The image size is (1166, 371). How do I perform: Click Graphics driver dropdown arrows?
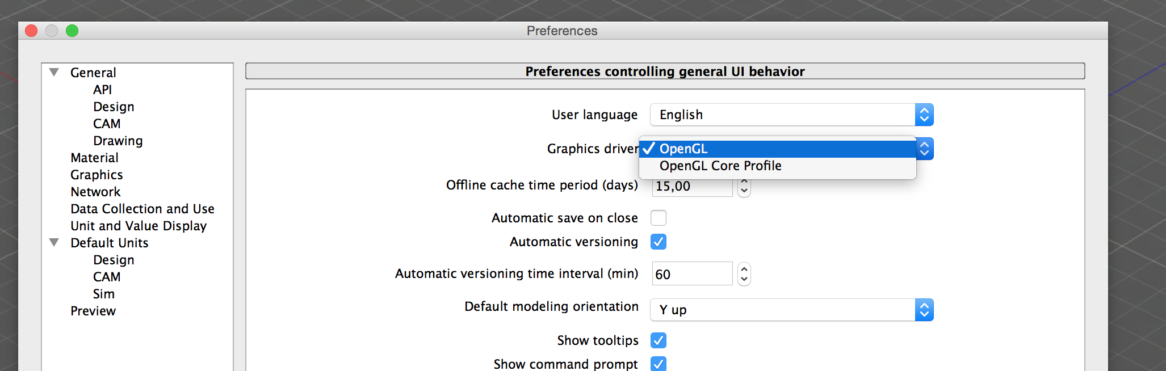[x=925, y=149]
